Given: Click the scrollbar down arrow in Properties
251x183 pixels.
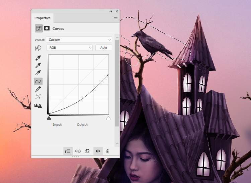Looking at the screenshot, I should (117, 143).
